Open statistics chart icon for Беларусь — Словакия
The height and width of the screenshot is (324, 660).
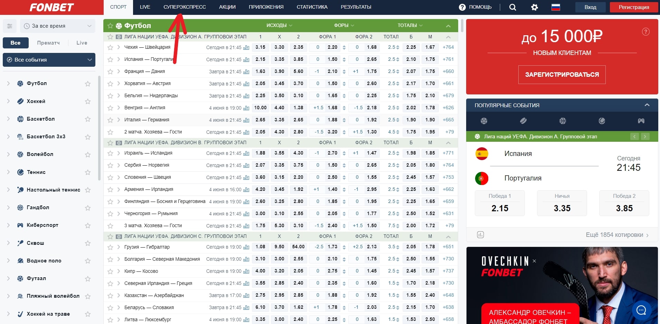[246, 307]
